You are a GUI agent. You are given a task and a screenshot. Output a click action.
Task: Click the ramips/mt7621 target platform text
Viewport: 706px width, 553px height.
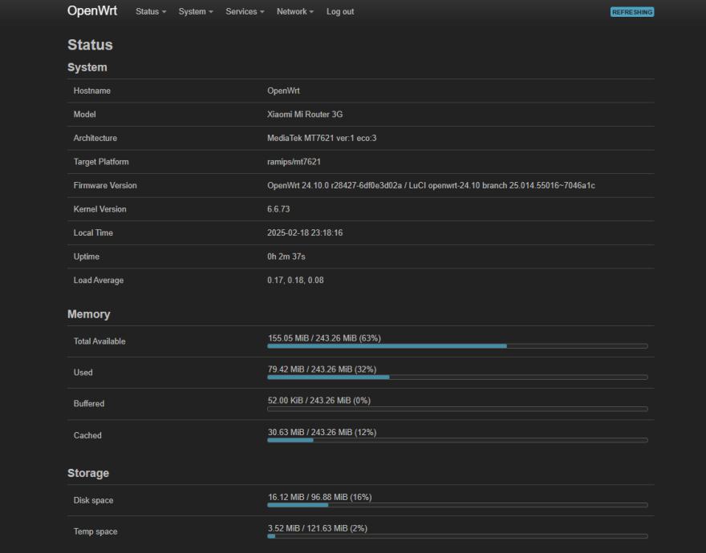(x=294, y=162)
